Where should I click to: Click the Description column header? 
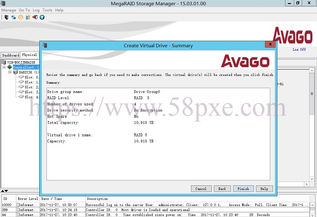[x=198, y=199]
